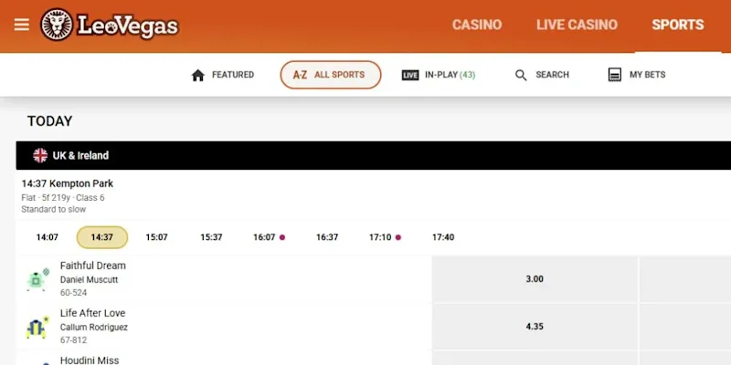This screenshot has height=365, width=731.
Task: Click jockey name Daniel Muscutt
Action: tap(89, 280)
